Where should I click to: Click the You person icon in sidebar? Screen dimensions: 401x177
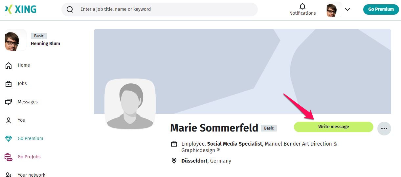(x=9, y=120)
